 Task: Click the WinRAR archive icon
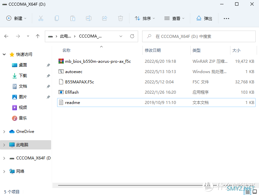[x=61, y=61]
